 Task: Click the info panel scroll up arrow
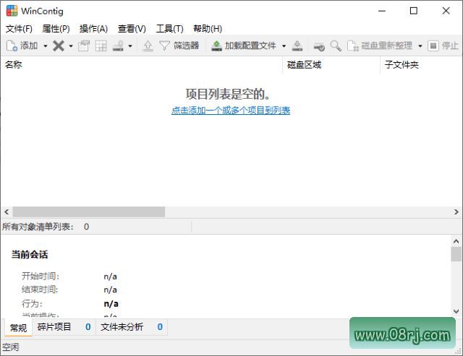coord(456,242)
